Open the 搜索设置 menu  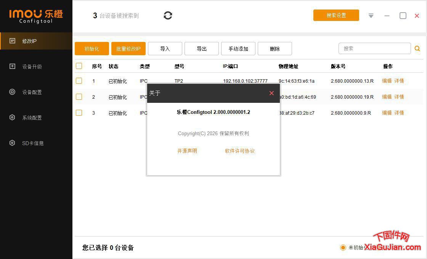[x=336, y=15]
